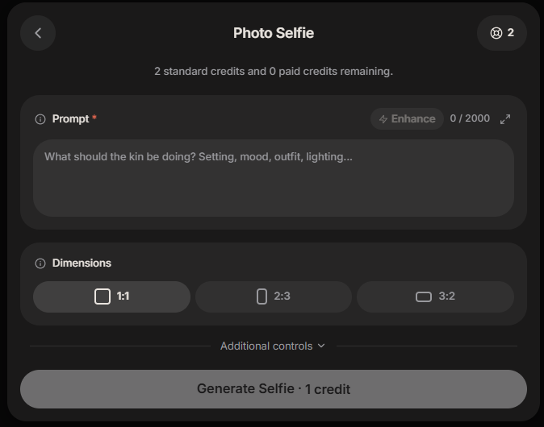Click the Photo Selfie title

(x=274, y=33)
